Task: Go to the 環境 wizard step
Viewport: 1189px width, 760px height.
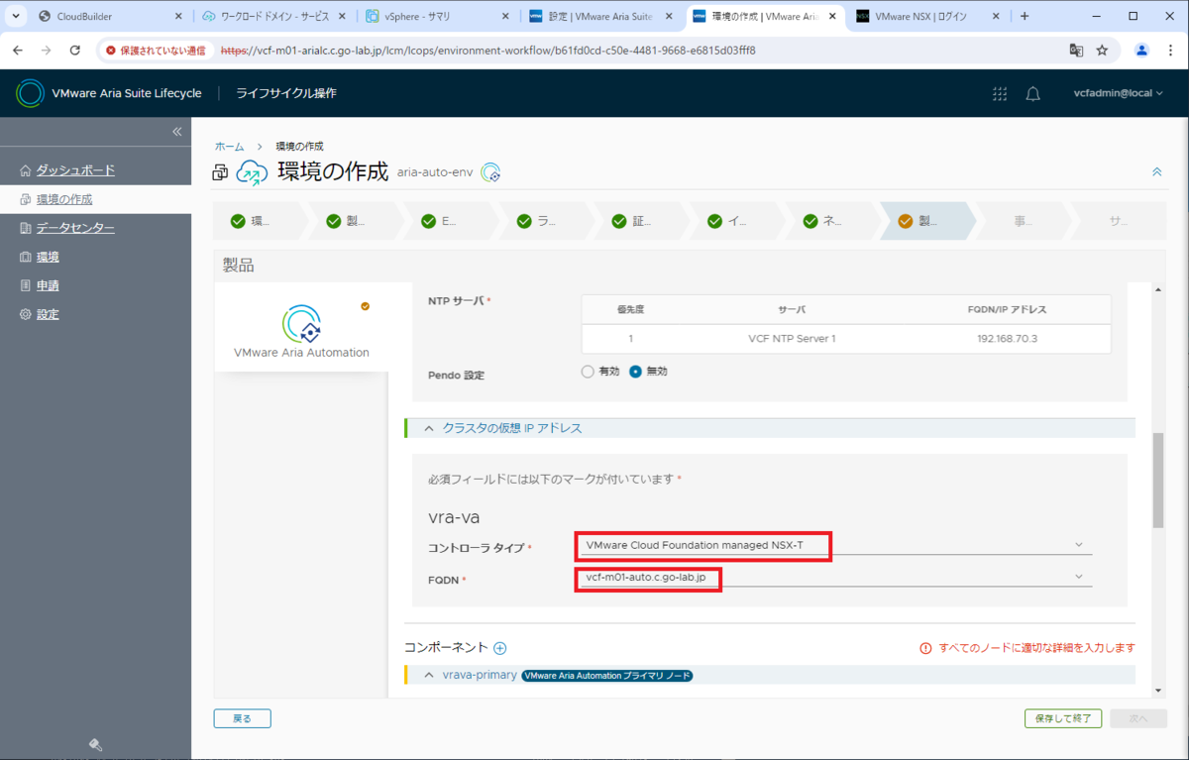Action: click(258, 221)
